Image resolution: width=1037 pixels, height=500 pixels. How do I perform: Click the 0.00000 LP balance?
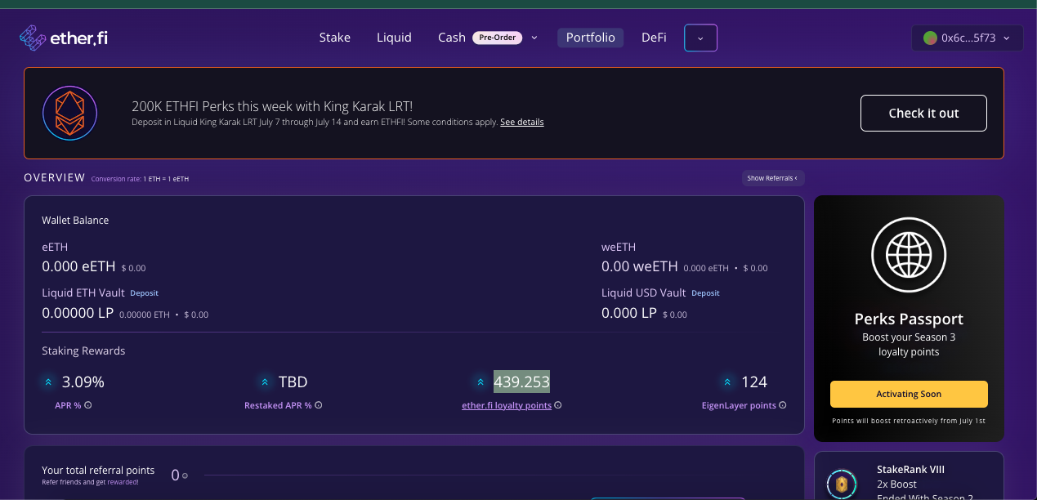tap(76, 313)
